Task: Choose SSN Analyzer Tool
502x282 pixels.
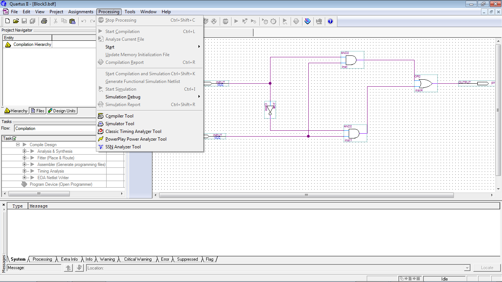Action: click(123, 147)
